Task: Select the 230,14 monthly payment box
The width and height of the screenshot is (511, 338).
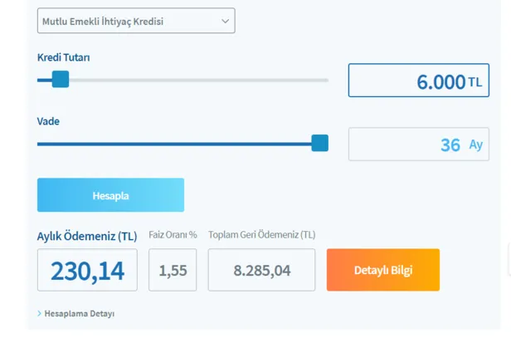Action: (x=87, y=271)
